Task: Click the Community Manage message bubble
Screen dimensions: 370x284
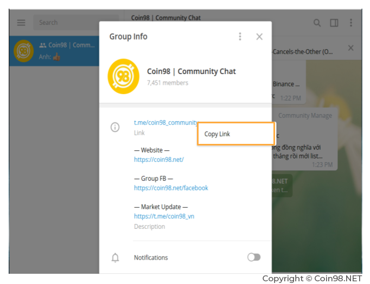Action: (305, 139)
